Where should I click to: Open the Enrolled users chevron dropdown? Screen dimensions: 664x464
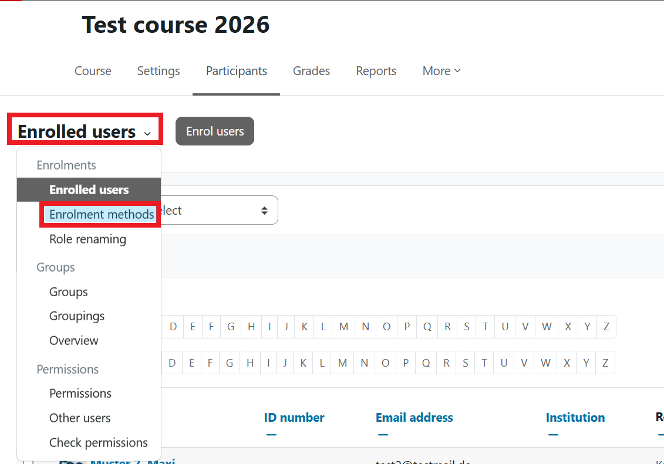coord(147,133)
